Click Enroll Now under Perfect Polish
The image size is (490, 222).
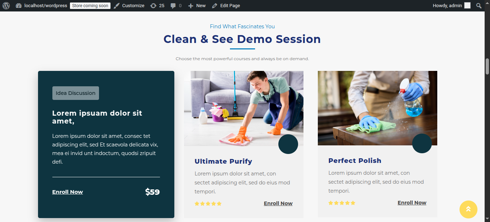(x=412, y=203)
